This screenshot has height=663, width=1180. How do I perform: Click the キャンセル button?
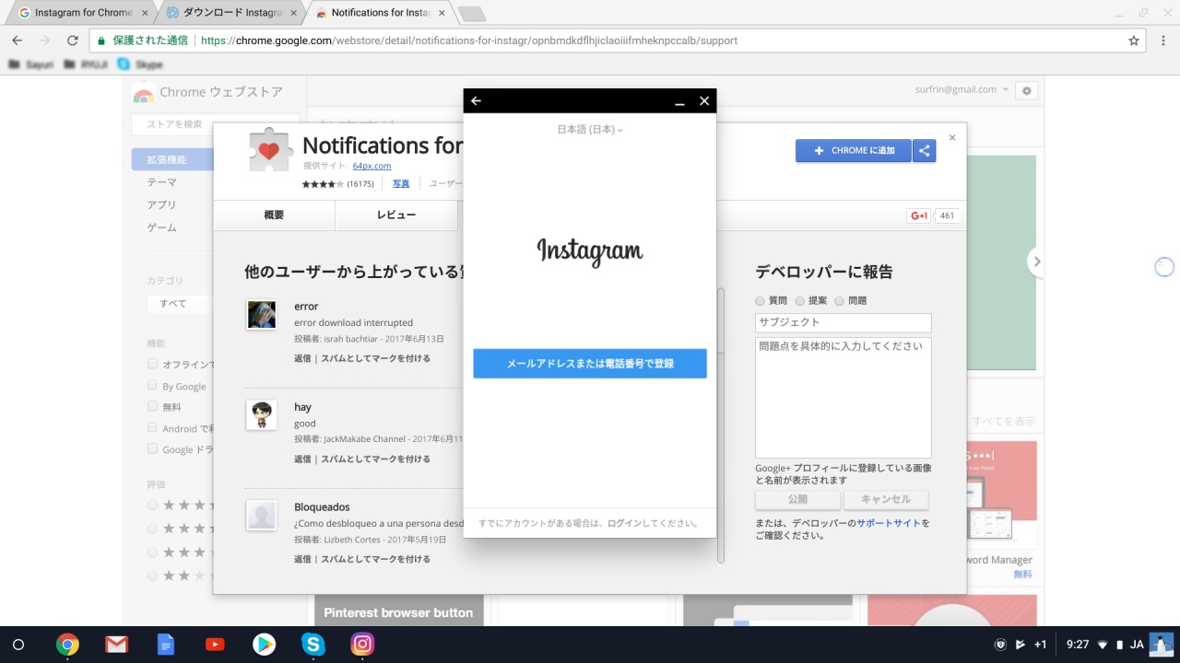886,500
